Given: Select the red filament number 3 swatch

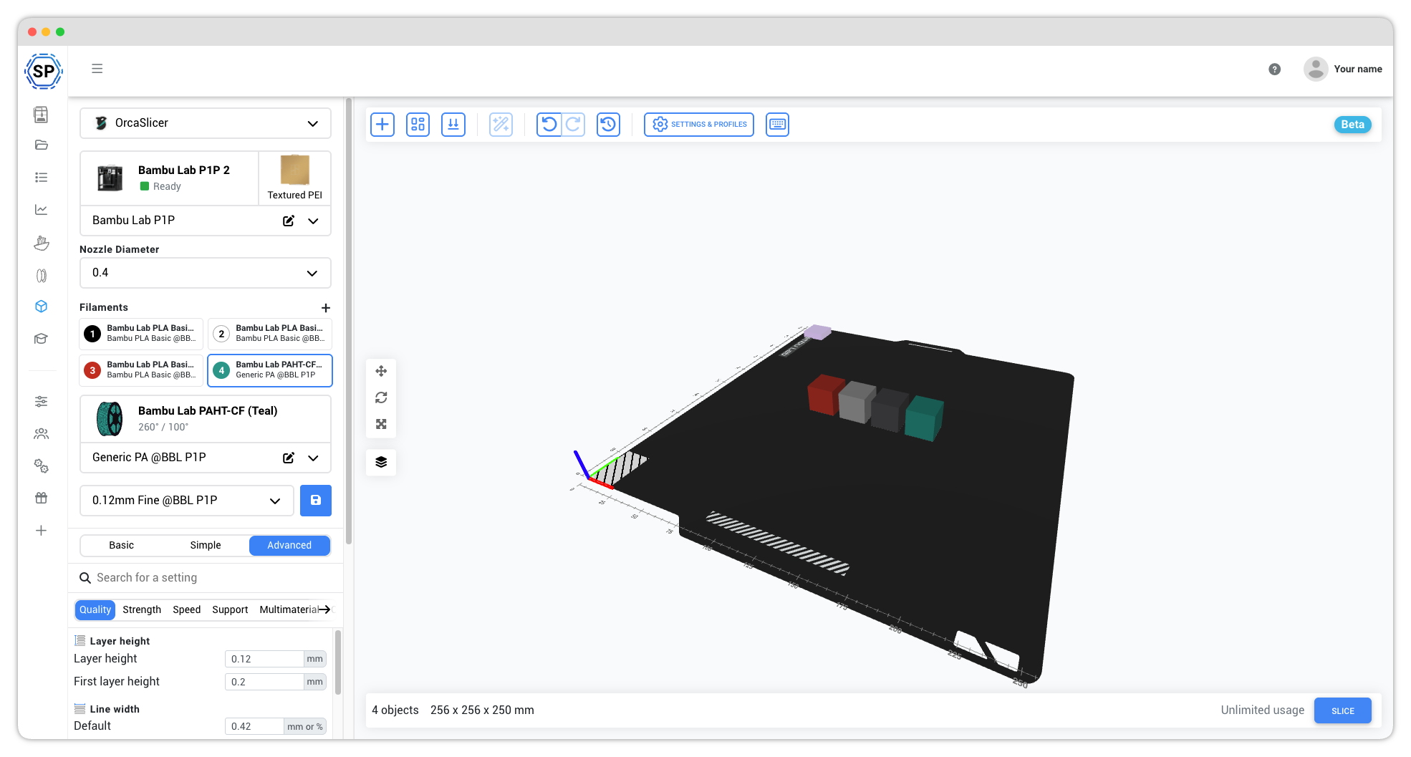Looking at the screenshot, I should click(92, 370).
